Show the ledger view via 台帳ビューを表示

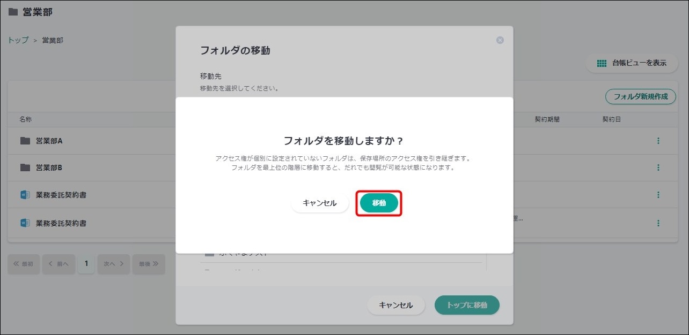[x=632, y=63]
